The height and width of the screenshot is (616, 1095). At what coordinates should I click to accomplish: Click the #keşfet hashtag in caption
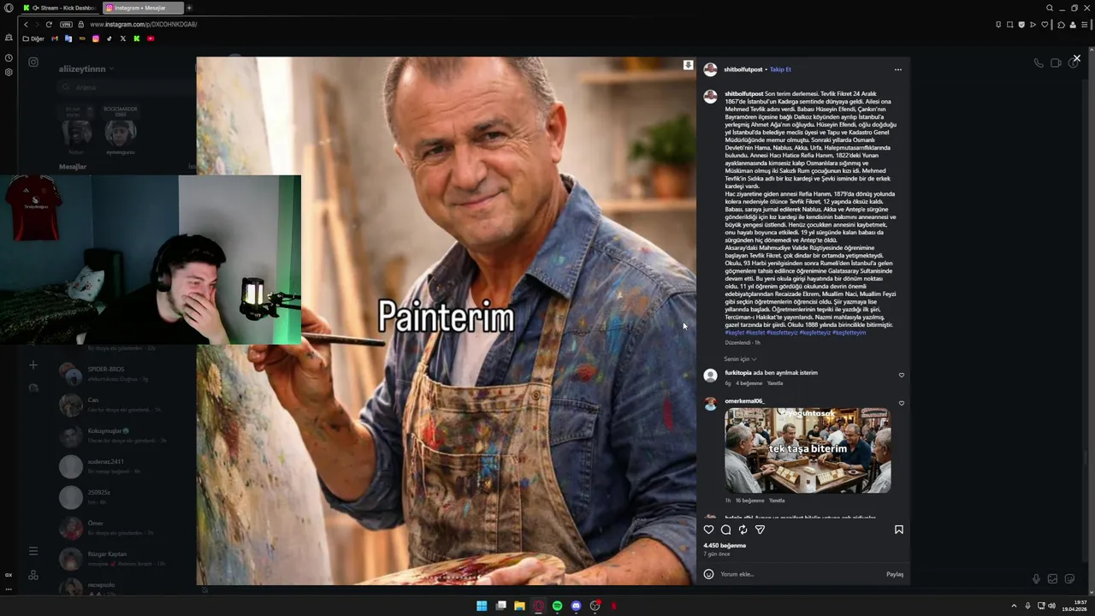pyautogui.click(x=734, y=333)
